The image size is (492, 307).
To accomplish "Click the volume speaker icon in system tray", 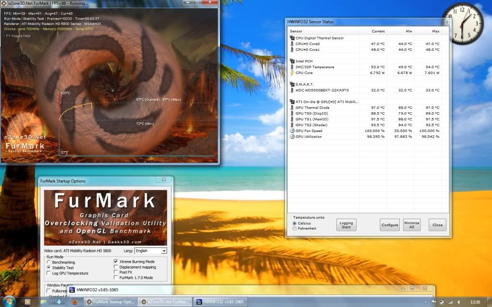I will [x=458, y=302].
